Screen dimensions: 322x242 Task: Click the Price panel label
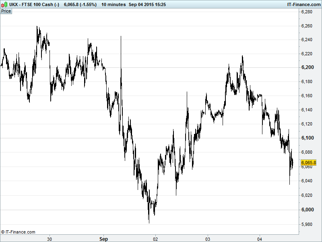[x=6, y=11]
